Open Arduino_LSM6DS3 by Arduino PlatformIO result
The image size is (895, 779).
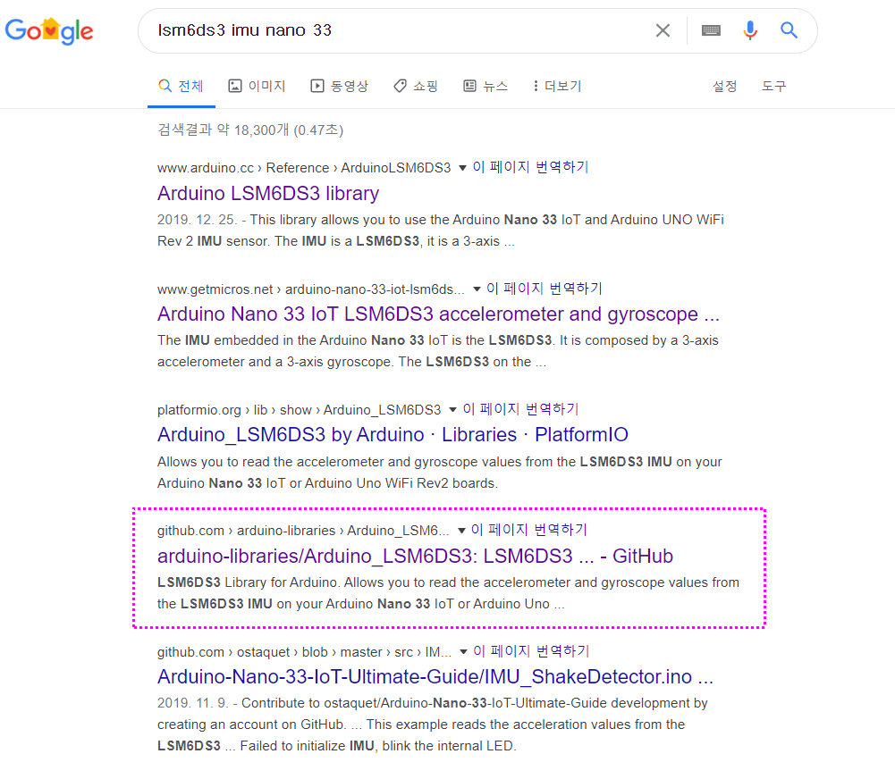coord(393,435)
